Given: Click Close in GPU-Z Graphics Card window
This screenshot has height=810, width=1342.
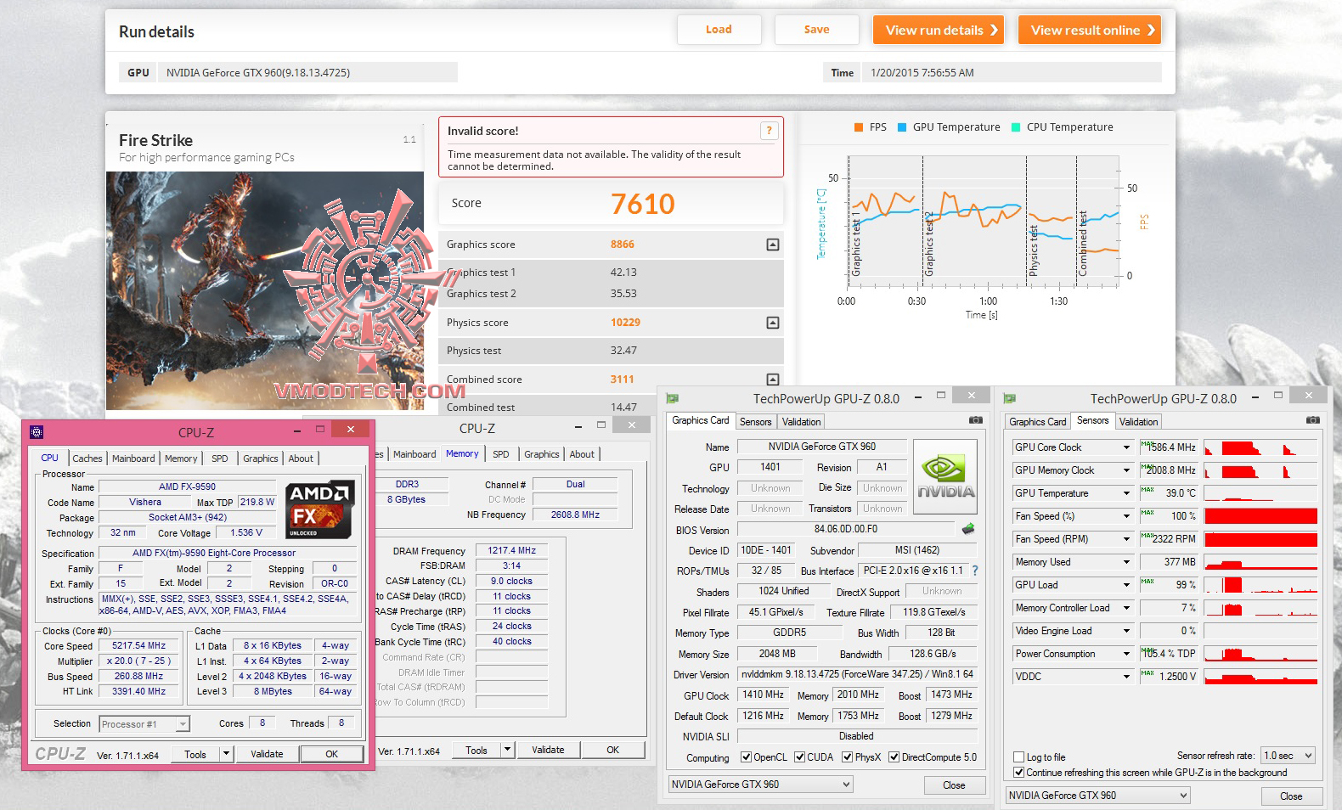Looking at the screenshot, I should click(x=954, y=785).
